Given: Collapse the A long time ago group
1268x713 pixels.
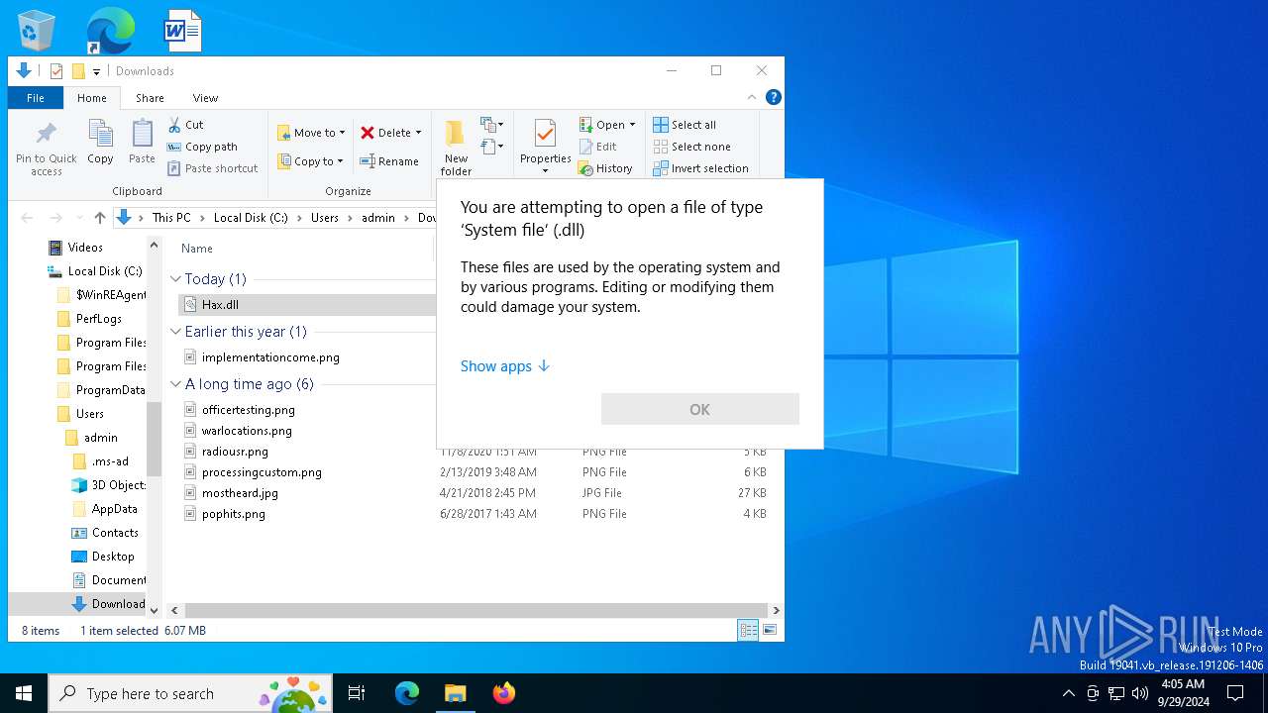Looking at the screenshot, I should pyautogui.click(x=175, y=384).
